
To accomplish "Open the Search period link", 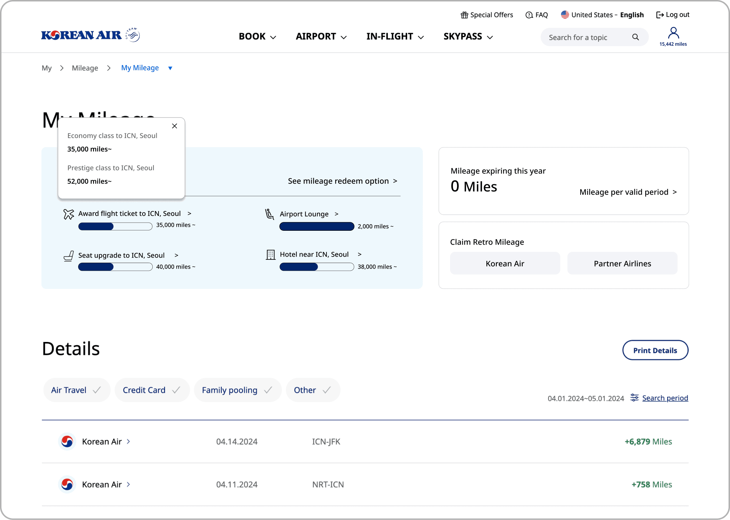I will (x=665, y=398).
